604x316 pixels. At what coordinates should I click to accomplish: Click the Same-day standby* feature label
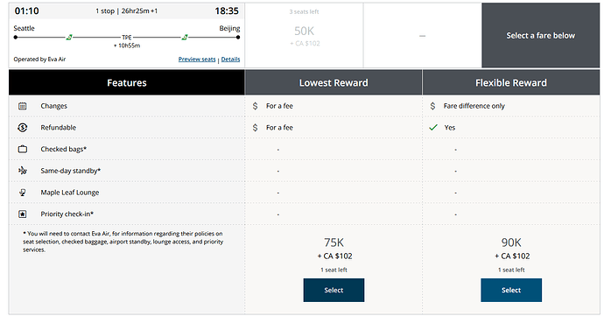tap(71, 171)
